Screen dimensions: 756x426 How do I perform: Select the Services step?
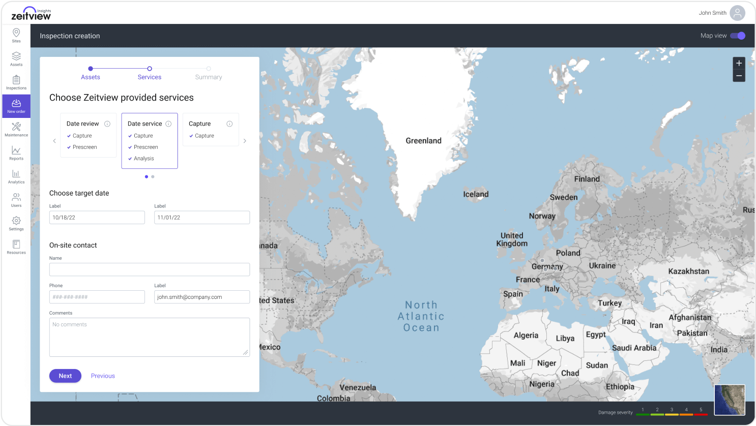click(x=150, y=73)
